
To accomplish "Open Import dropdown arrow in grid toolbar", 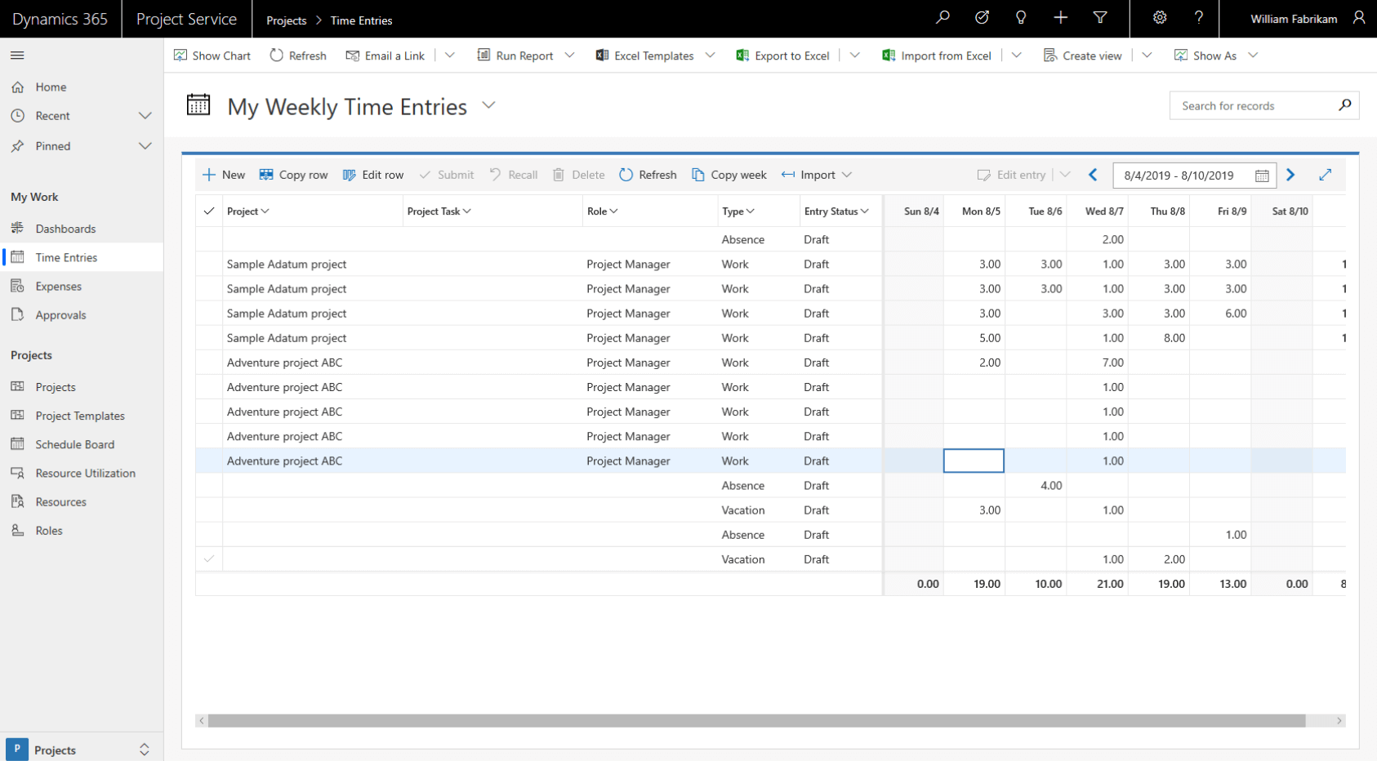I will (x=847, y=175).
